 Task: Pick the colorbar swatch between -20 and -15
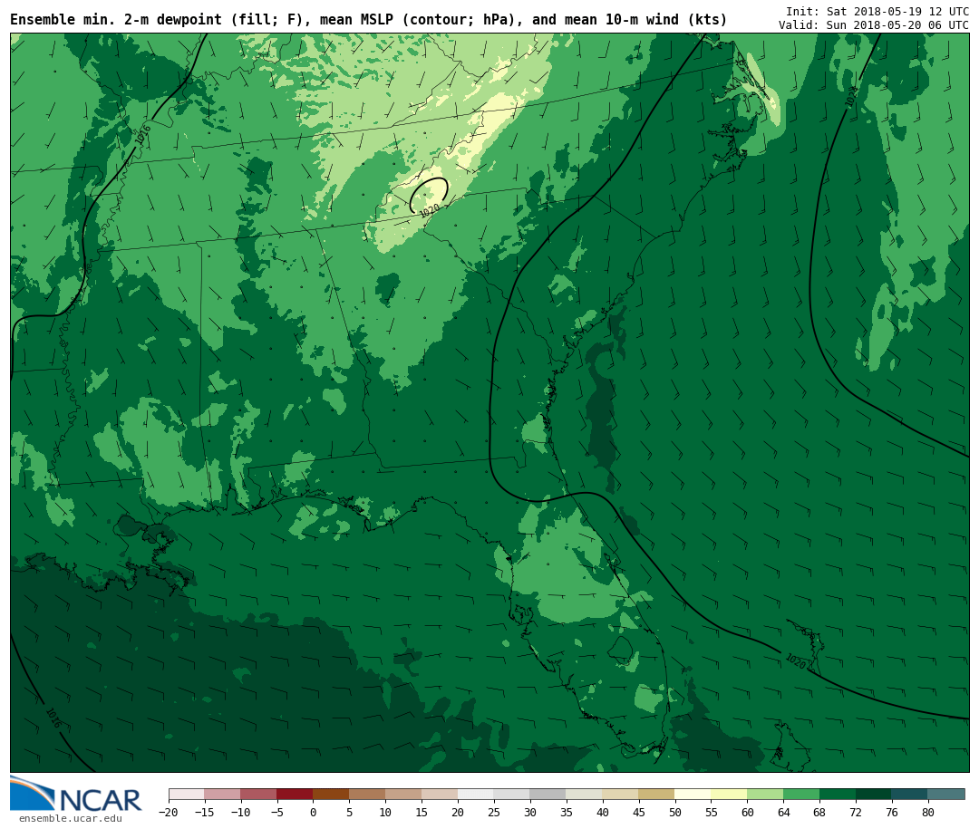point(186,794)
